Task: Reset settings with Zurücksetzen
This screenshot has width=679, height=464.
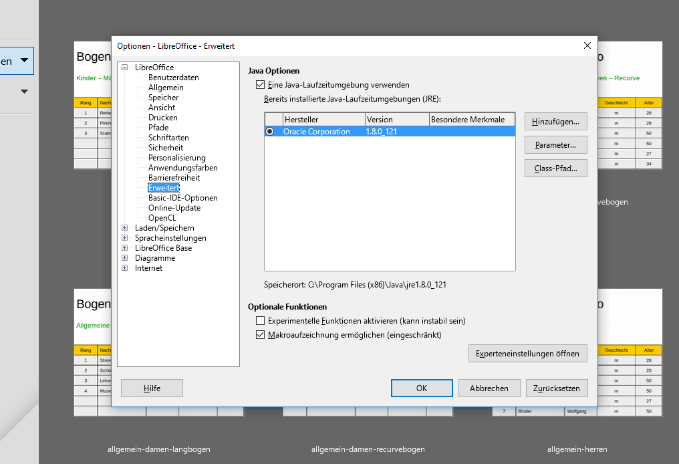Action: (x=557, y=388)
